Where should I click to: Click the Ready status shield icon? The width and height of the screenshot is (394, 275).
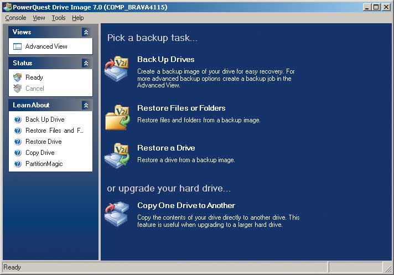[x=17, y=77]
